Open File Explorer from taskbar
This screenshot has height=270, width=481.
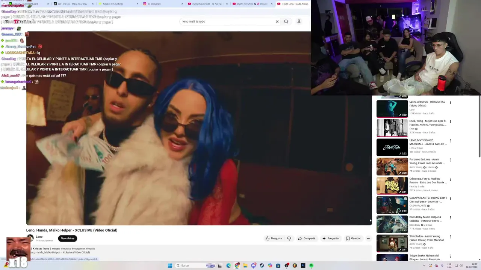245,265
